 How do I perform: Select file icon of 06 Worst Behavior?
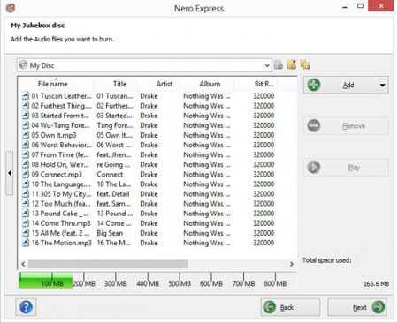pyautogui.click(x=26, y=145)
